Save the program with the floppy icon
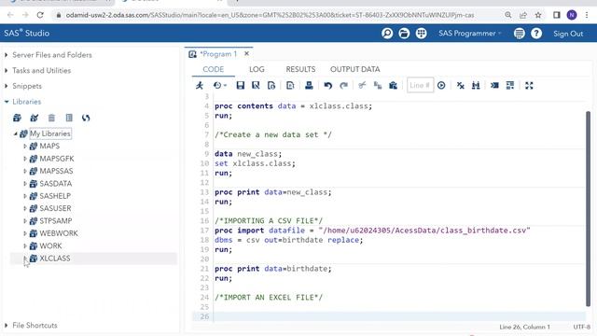597x336 pixels. click(241, 85)
